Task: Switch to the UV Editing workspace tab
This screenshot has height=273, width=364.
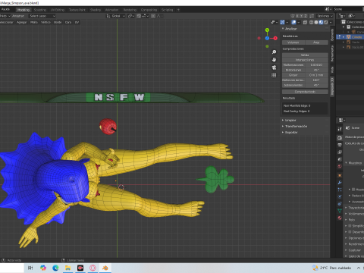Action: [x=58, y=10]
